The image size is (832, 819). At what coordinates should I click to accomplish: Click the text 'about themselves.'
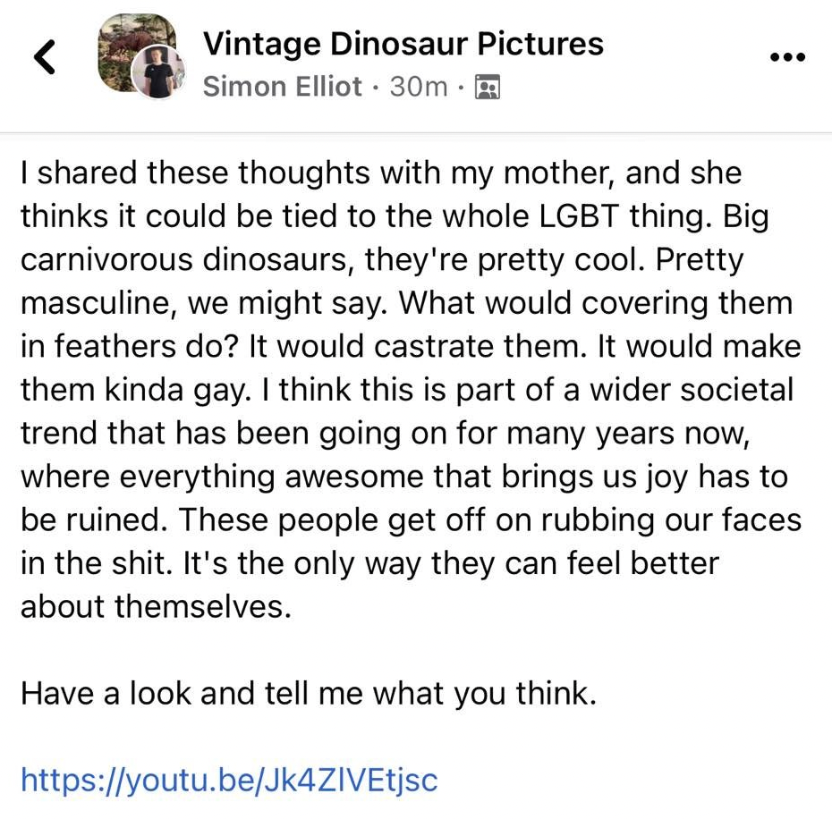[x=157, y=606]
